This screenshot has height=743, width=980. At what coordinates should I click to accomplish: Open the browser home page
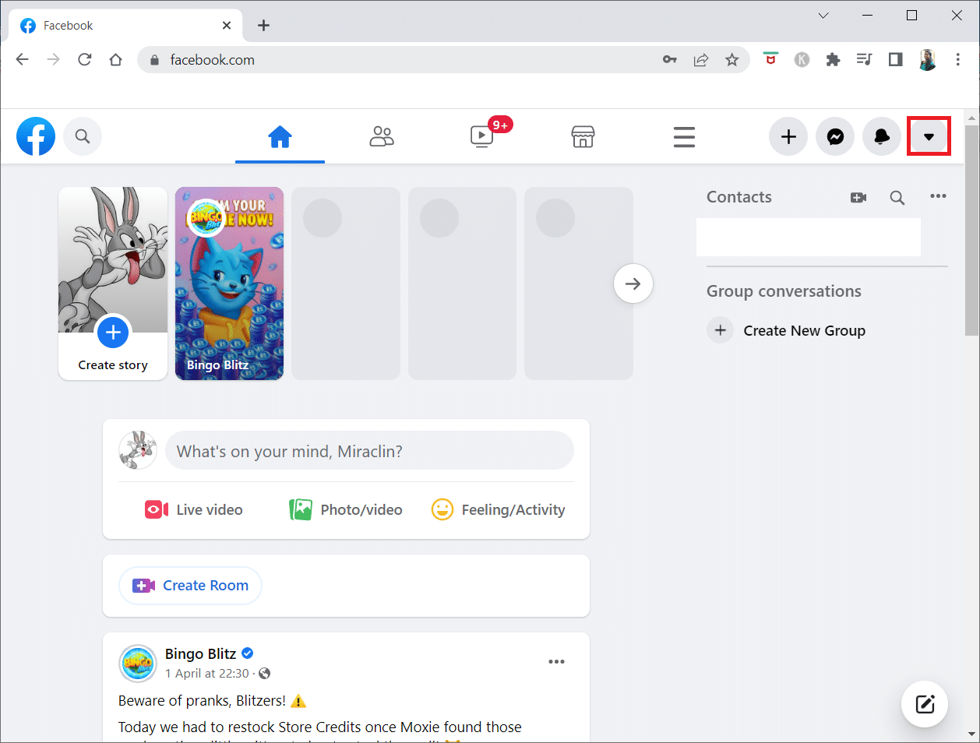[115, 59]
